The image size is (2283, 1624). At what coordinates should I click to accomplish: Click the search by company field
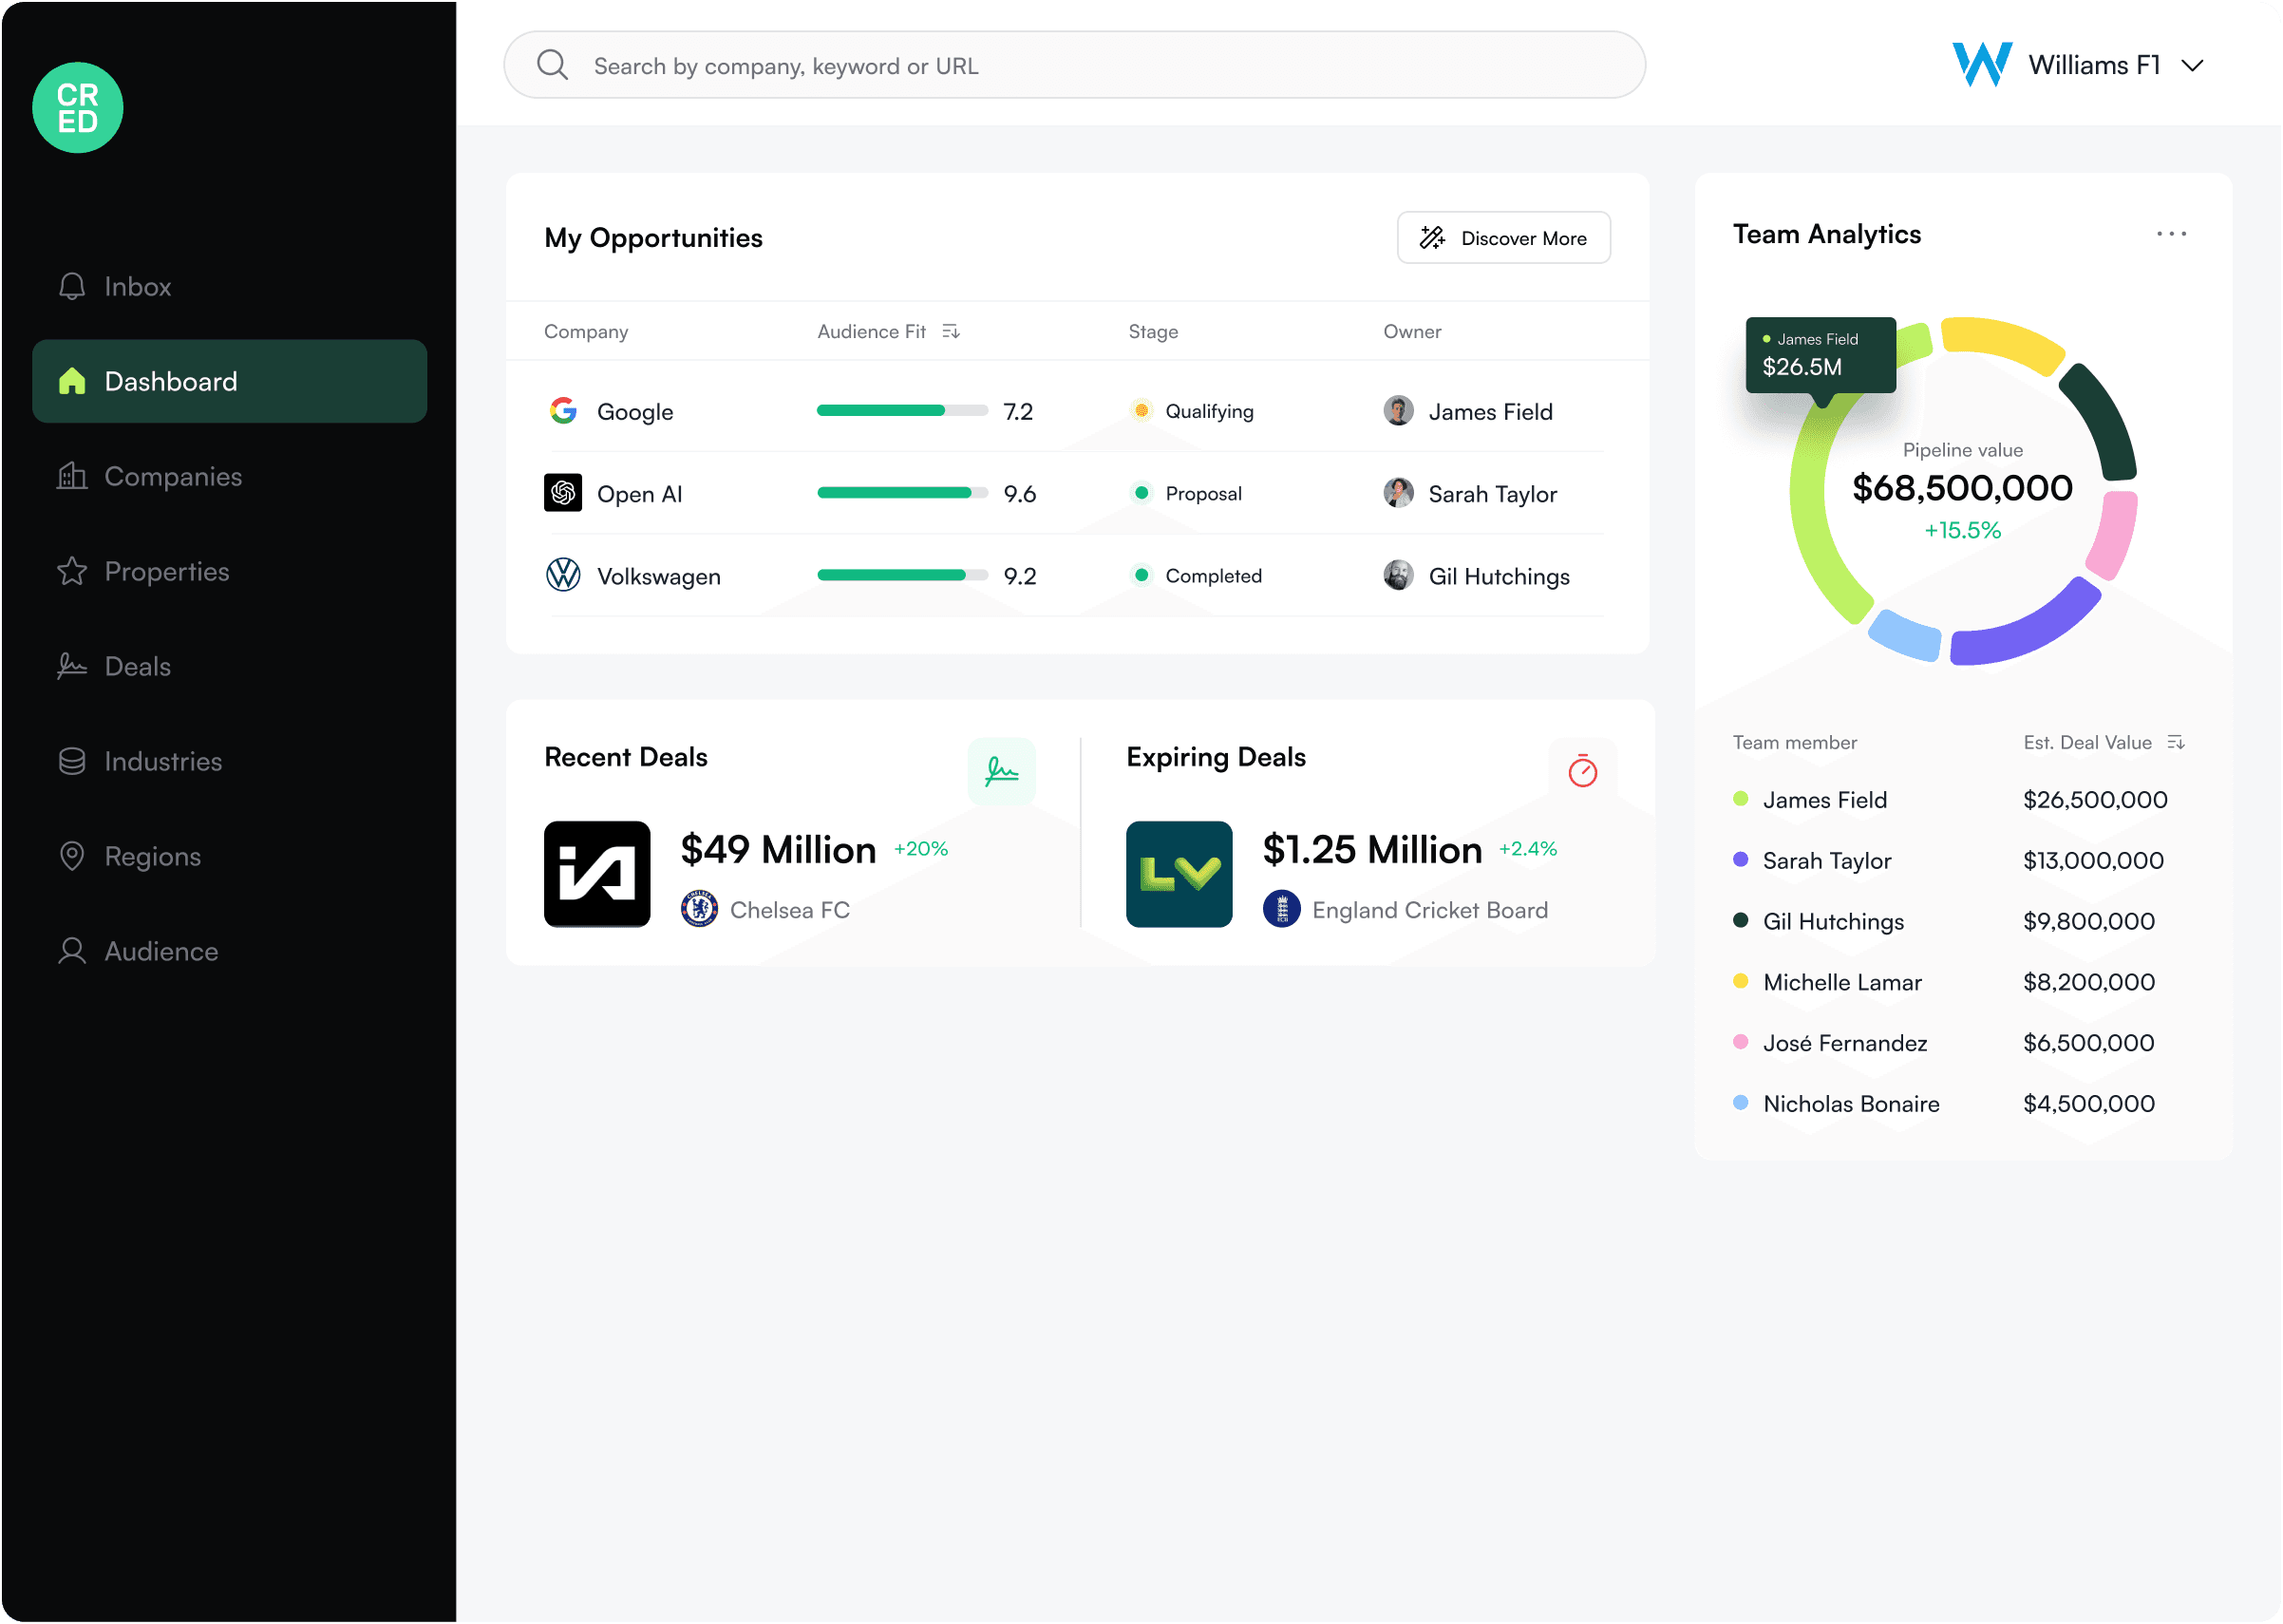[x=1075, y=66]
